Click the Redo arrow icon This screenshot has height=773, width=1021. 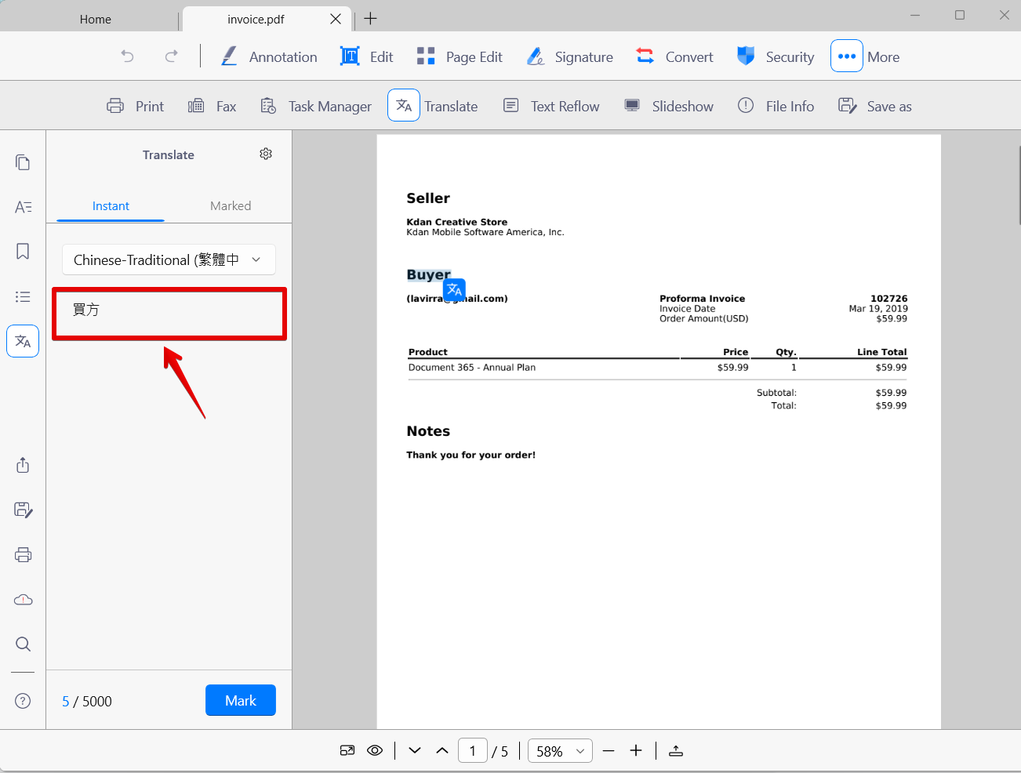pos(171,56)
